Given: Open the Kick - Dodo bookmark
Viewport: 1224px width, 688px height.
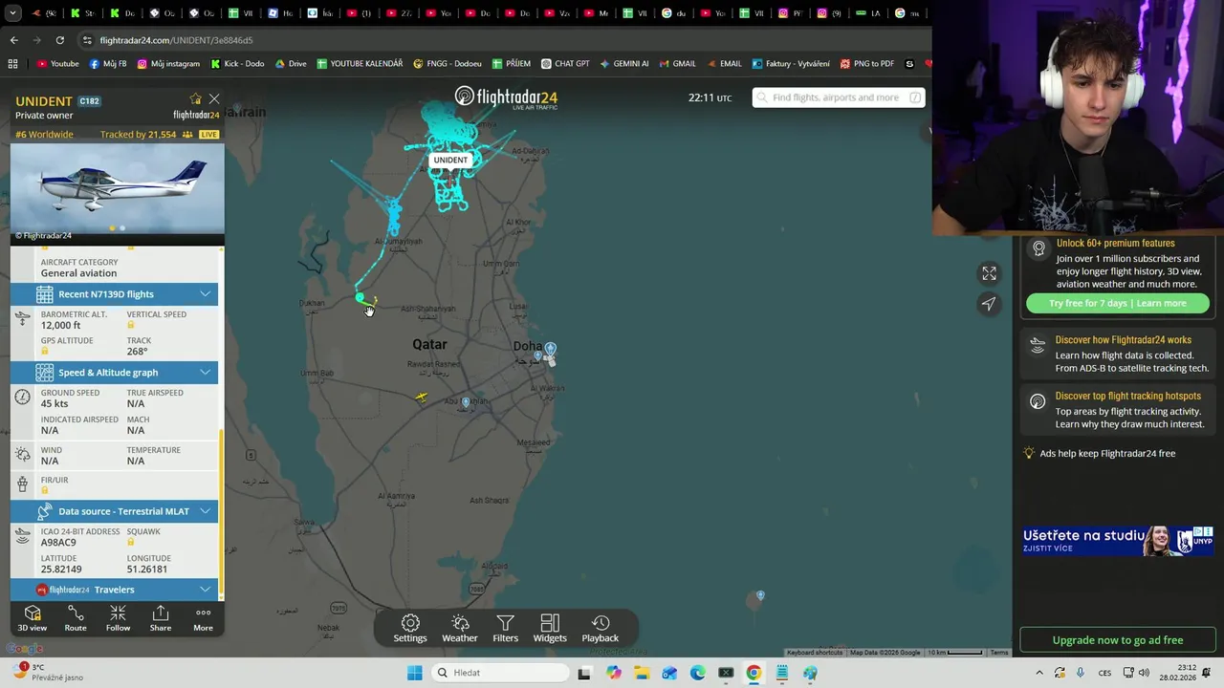Looking at the screenshot, I should pyautogui.click(x=236, y=64).
